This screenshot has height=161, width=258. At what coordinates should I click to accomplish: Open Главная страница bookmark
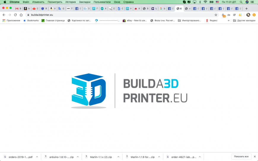click(x=53, y=20)
